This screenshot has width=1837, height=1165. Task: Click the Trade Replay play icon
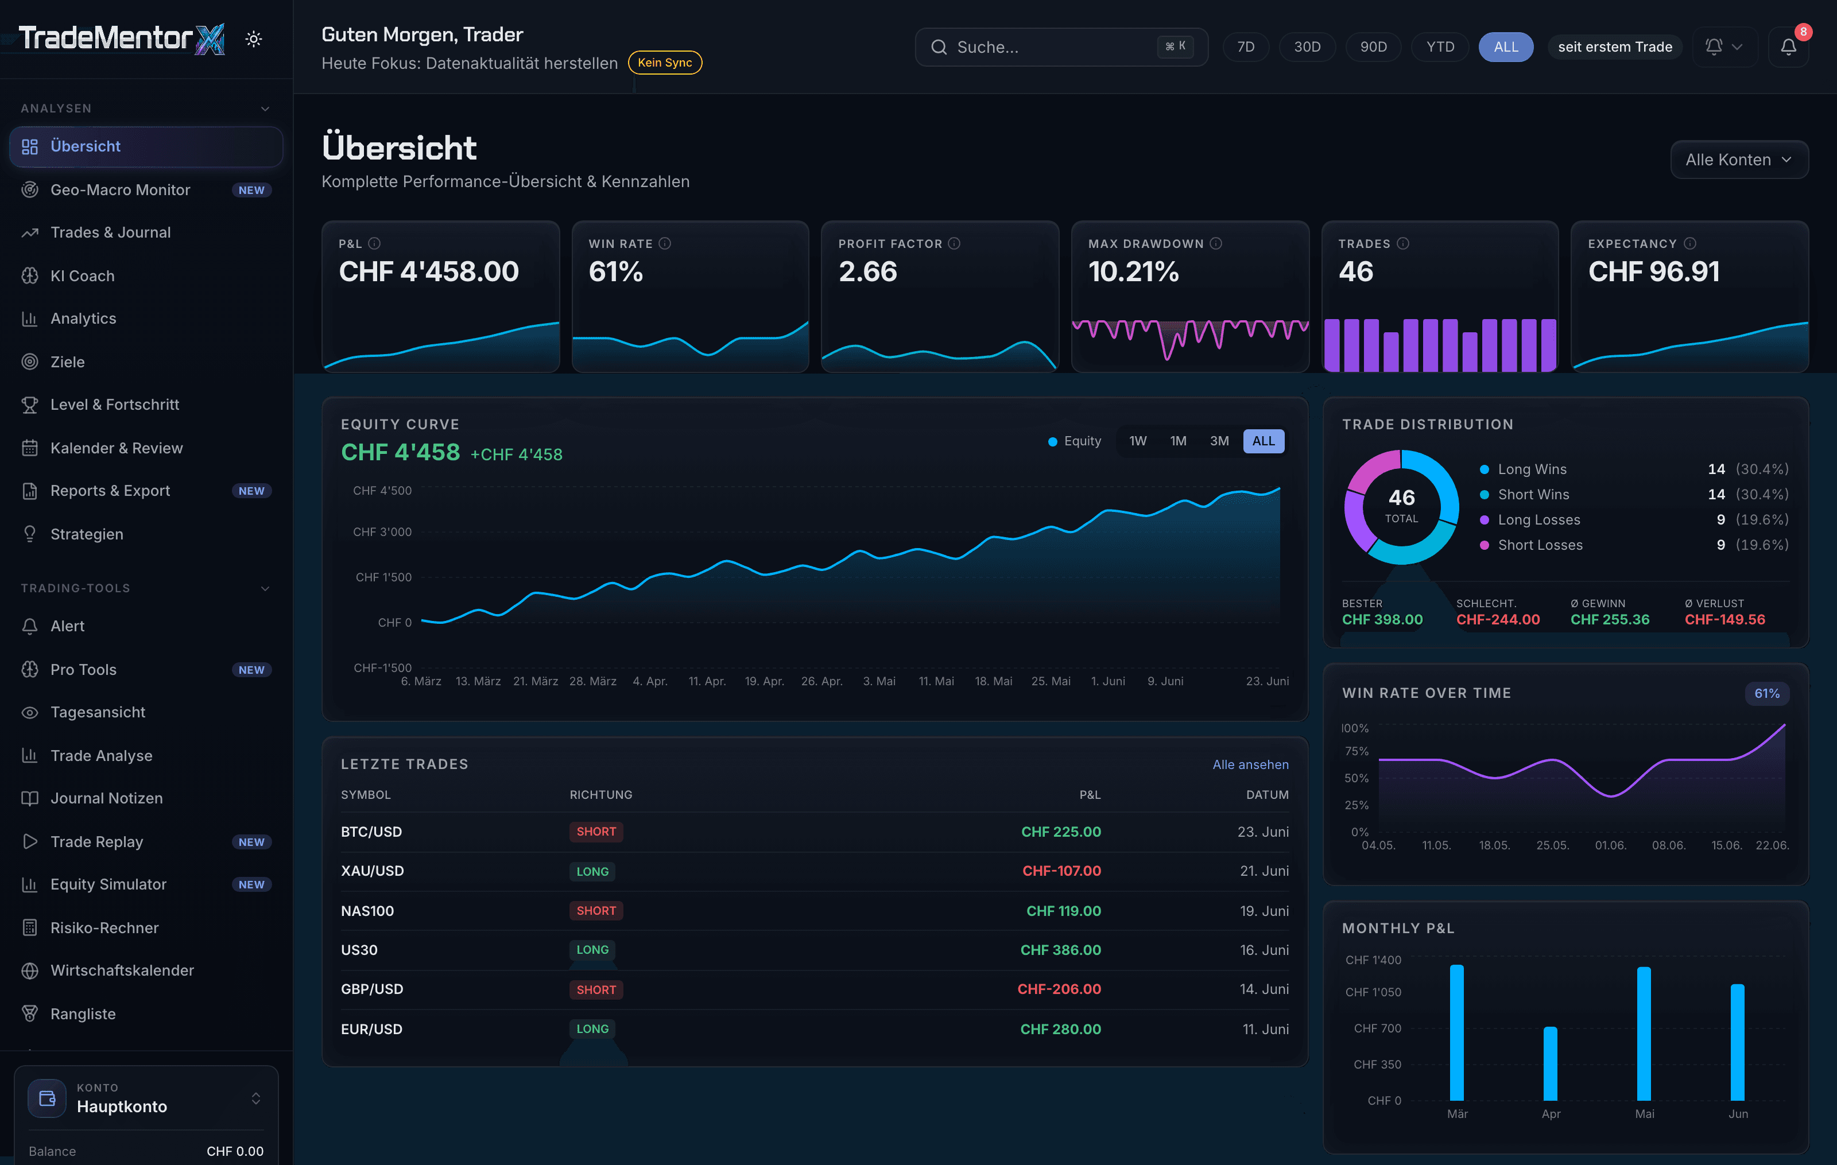[30, 842]
